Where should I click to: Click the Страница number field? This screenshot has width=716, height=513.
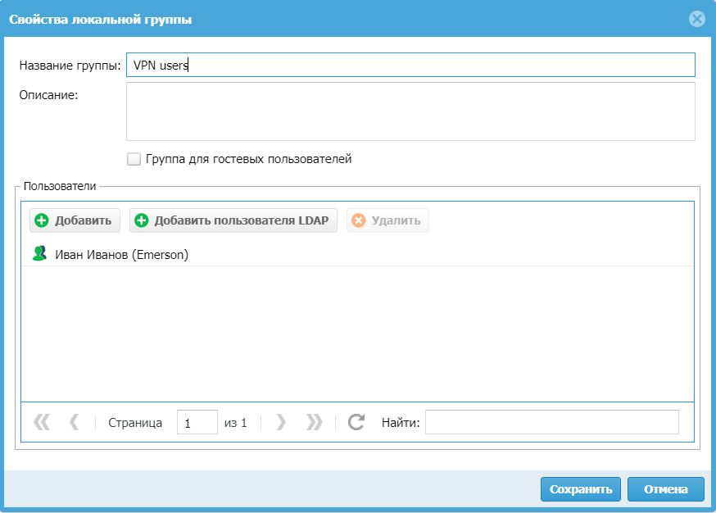(x=197, y=422)
